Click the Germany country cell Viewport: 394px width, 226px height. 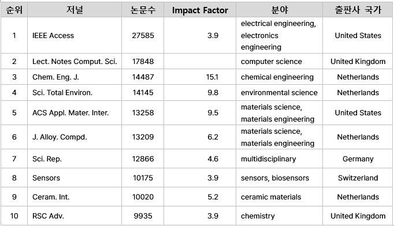(x=358, y=159)
